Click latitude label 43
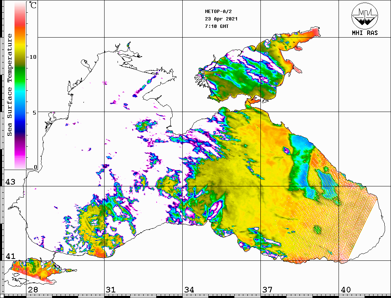The width and height of the screenshot is (391, 298). [10, 182]
